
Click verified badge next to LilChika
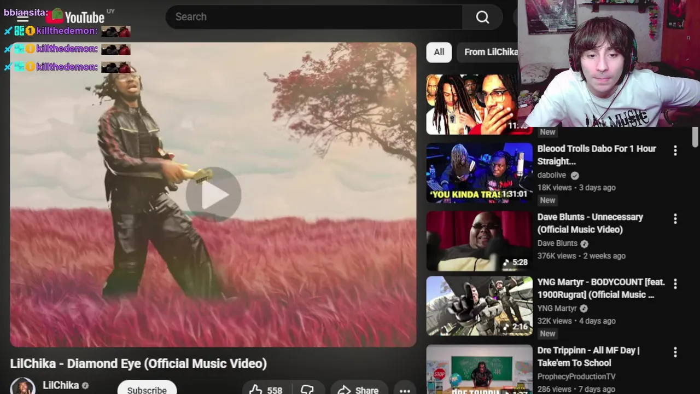tap(85, 386)
